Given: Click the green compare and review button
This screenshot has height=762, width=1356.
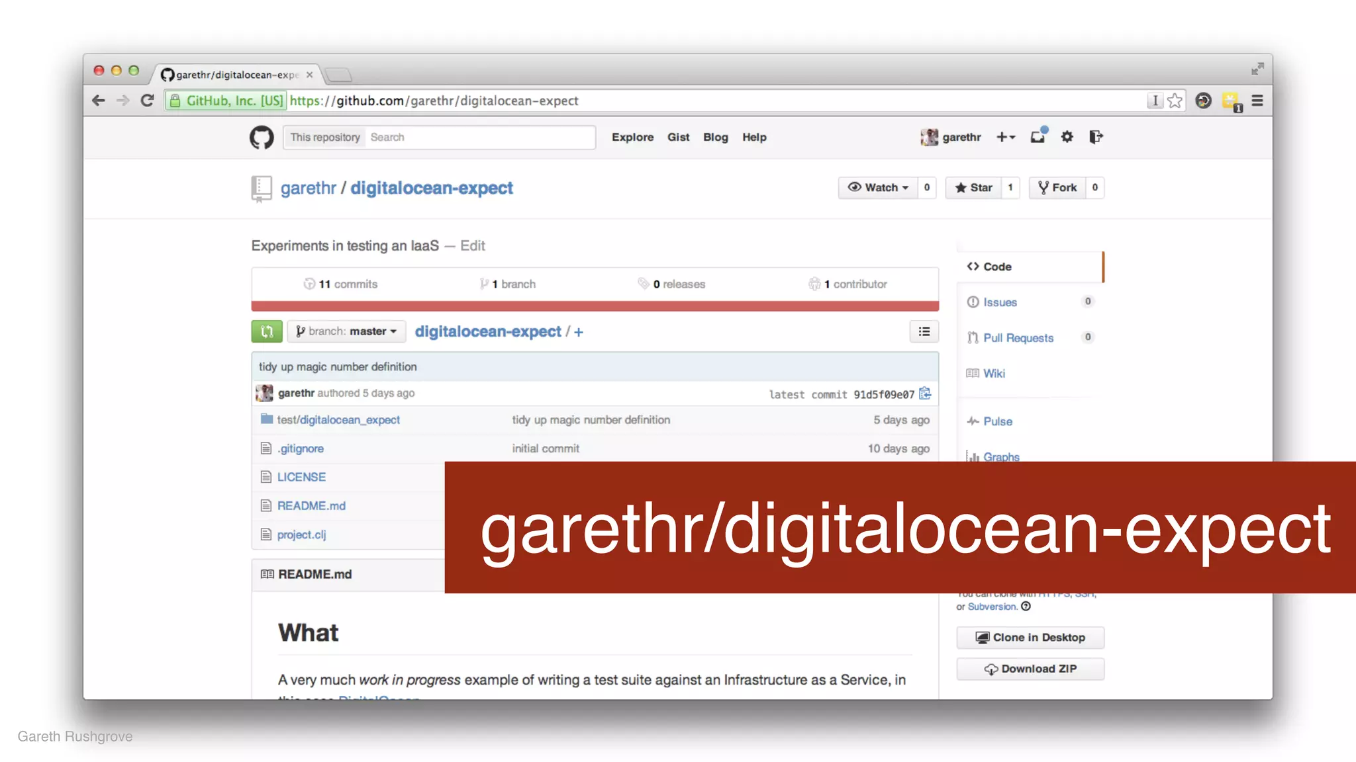Looking at the screenshot, I should (267, 331).
